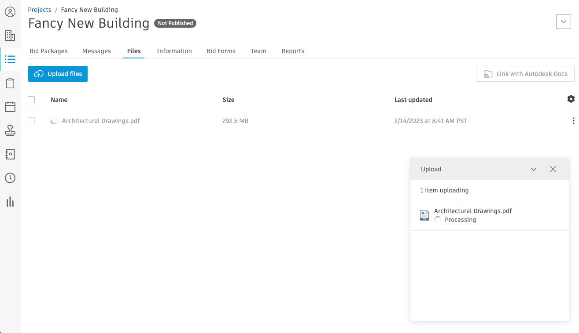
Task: Click Architectural Drawings.pdf file name in table
Action: click(x=101, y=121)
